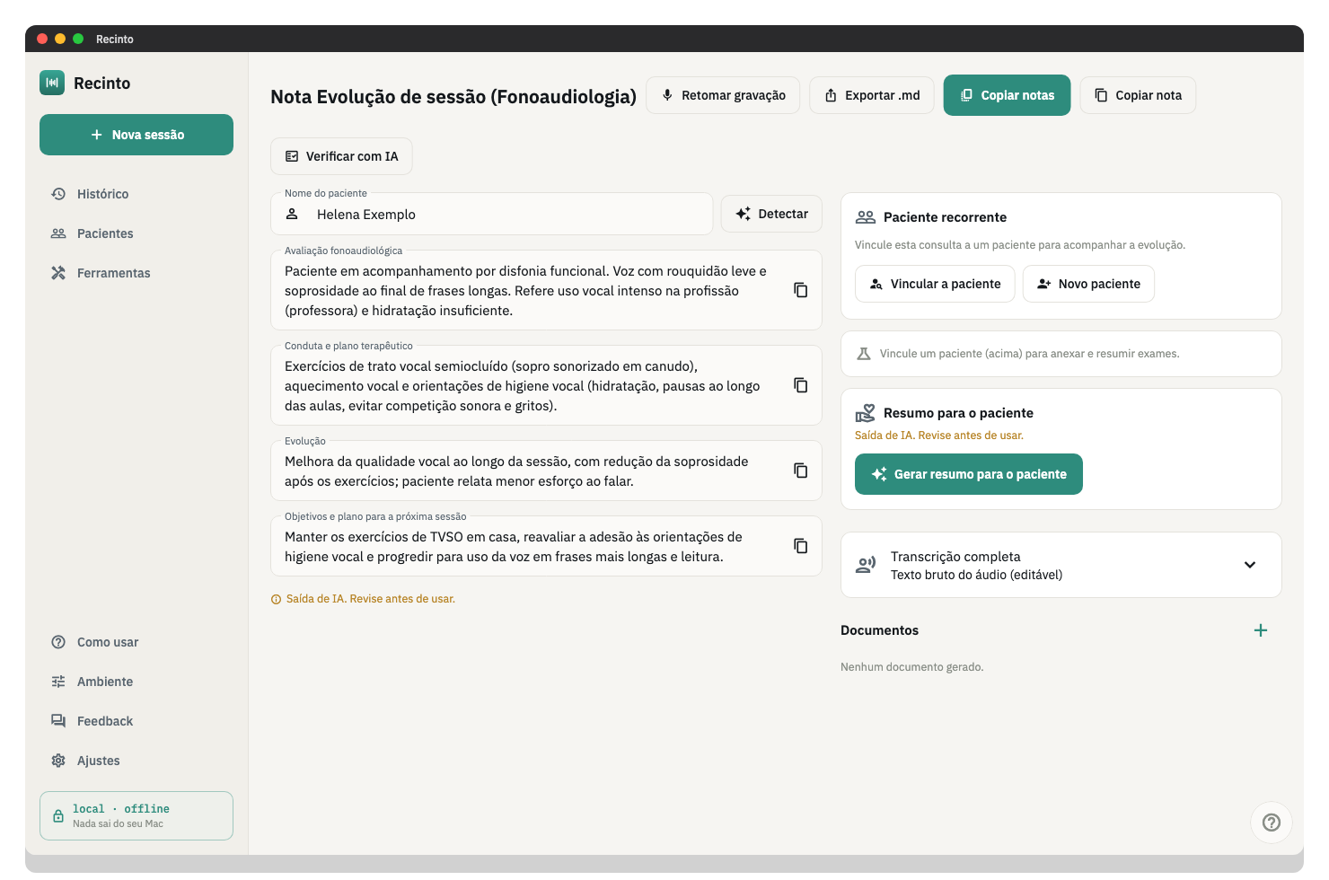This screenshot has width=1329, height=880.
Task: Resume recording with Retomar gravação
Action: click(x=723, y=95)
